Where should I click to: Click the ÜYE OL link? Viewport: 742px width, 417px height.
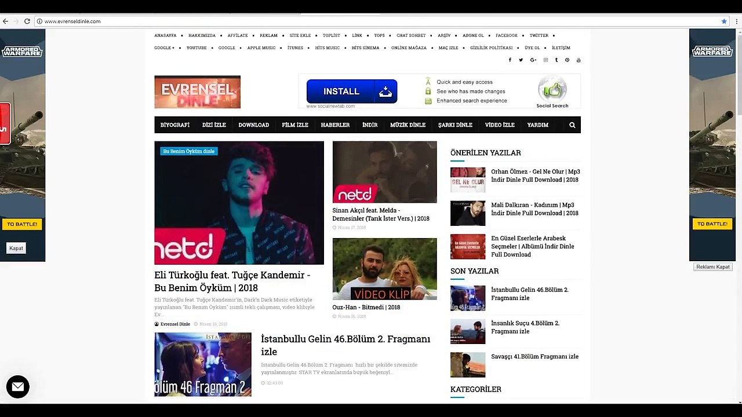click(x=532, y=48)
